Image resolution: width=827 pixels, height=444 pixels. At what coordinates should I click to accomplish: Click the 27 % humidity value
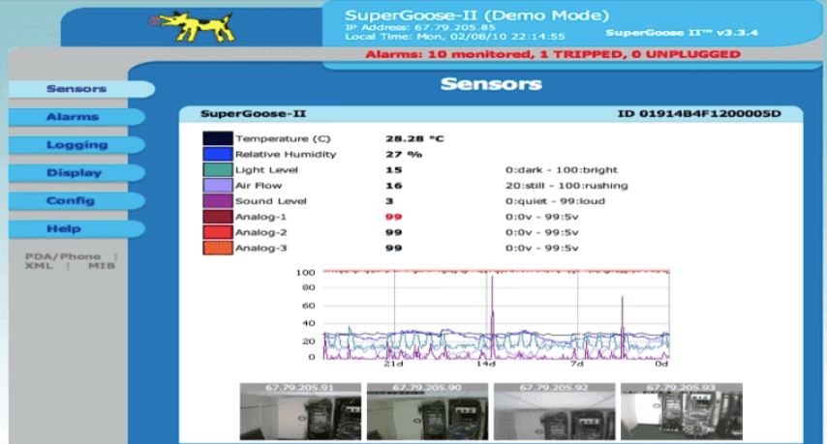tap(404, 155)
